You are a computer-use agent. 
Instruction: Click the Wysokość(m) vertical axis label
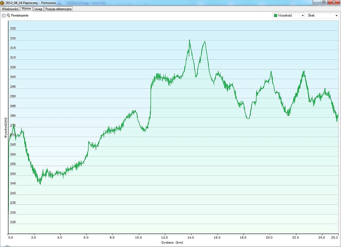6,128
